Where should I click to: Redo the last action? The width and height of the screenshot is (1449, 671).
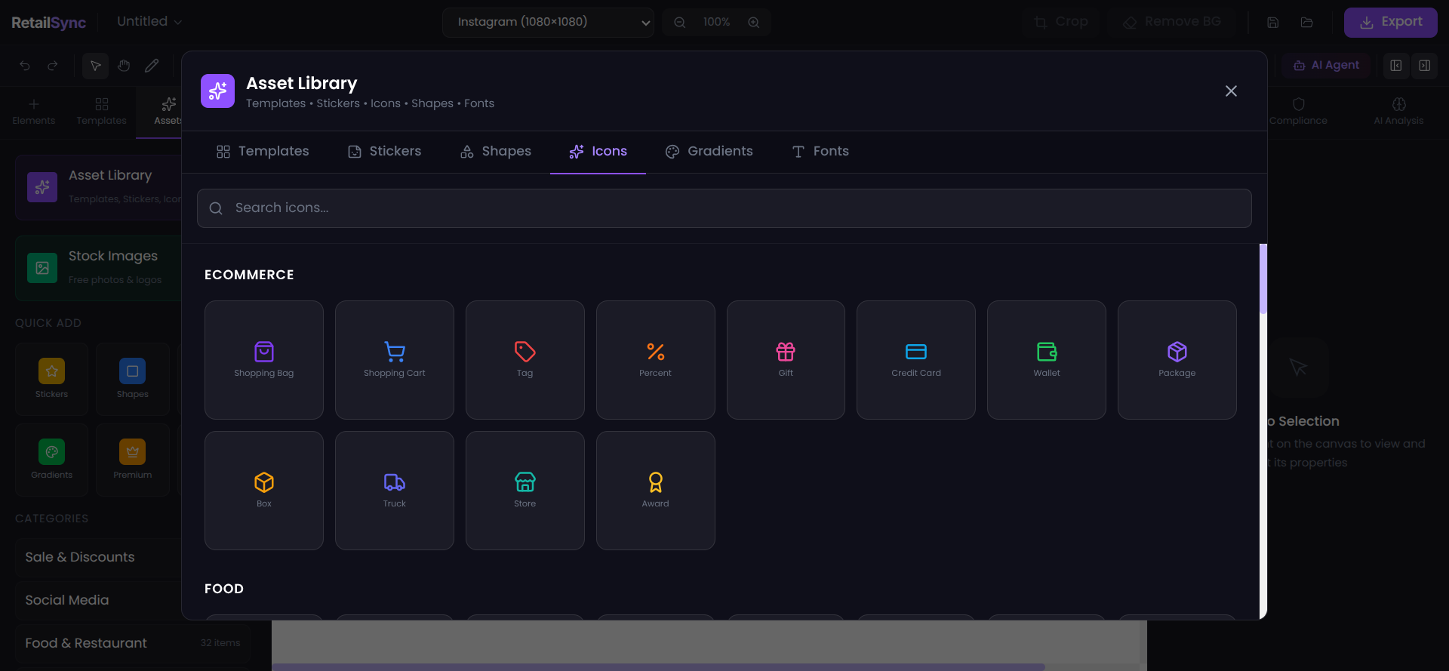[53, 66]
